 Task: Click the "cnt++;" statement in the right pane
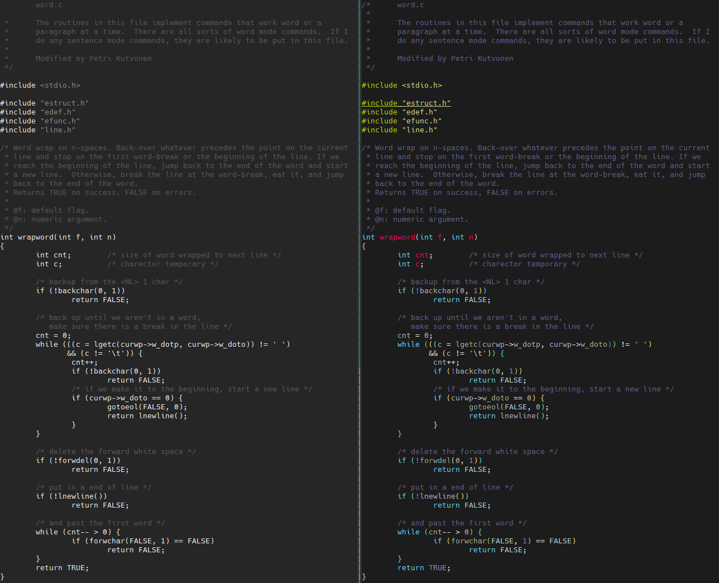pos(447,362)
